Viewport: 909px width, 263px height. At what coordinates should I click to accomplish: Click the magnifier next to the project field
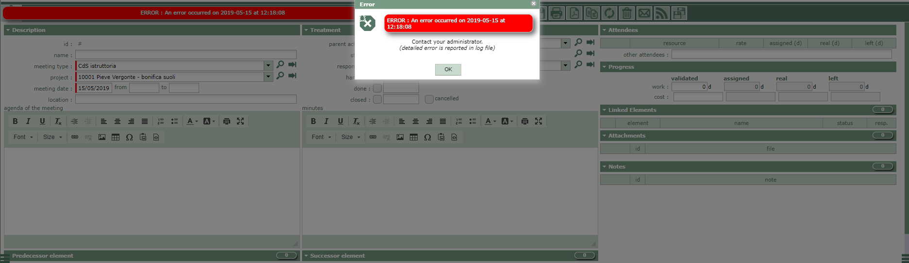point(280,76)
